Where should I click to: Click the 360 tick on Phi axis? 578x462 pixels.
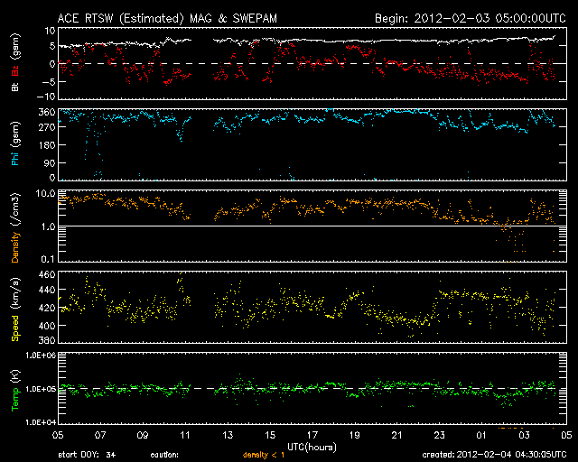(45, 112)
